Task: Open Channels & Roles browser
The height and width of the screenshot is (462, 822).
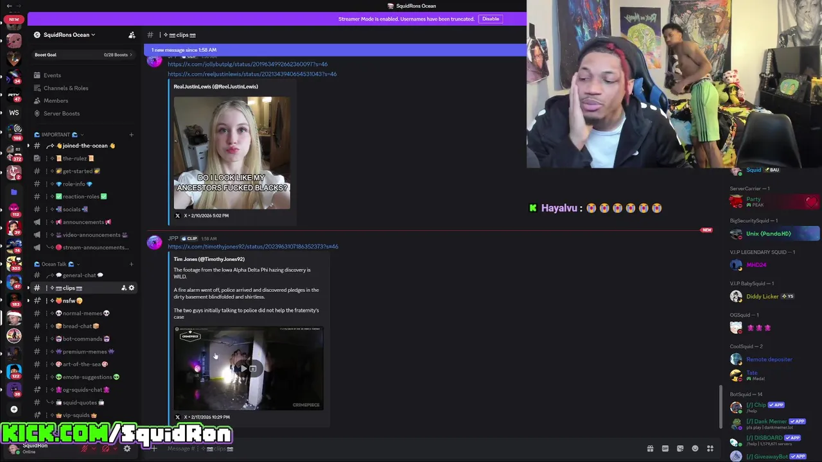Action: point(66,88)
